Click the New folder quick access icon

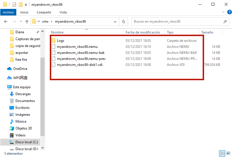[x=21, y=5]
